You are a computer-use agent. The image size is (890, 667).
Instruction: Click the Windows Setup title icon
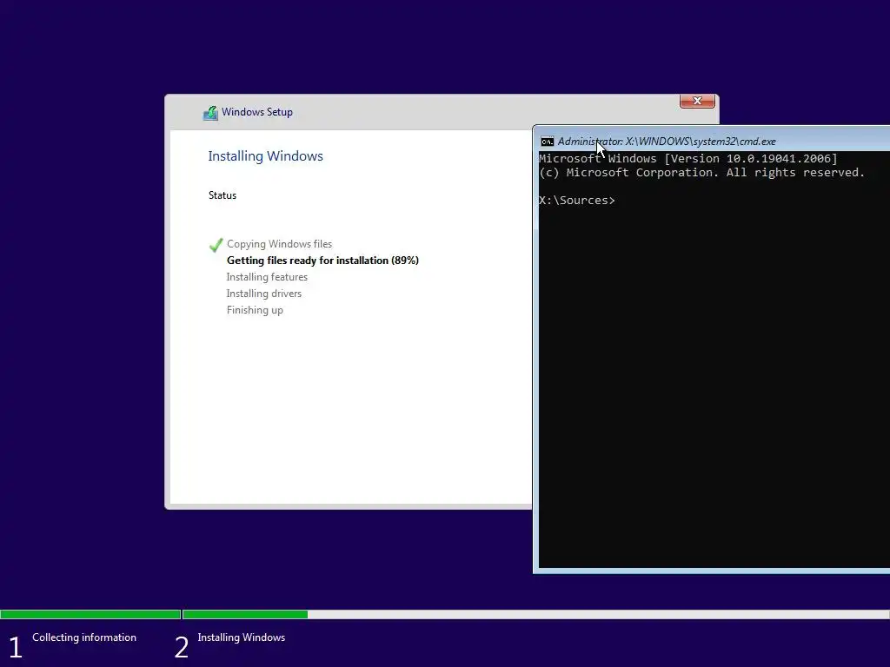point(210,113)
